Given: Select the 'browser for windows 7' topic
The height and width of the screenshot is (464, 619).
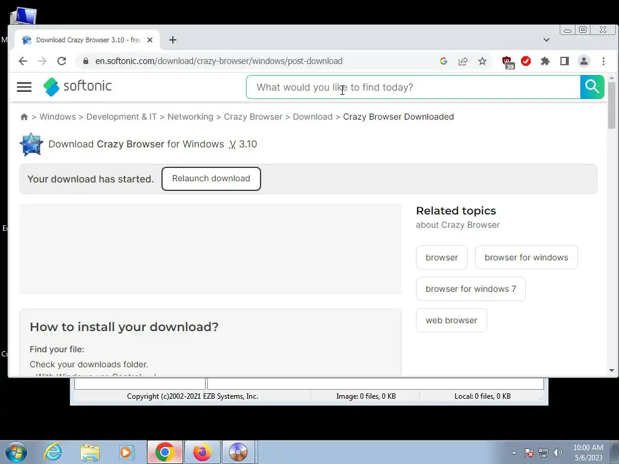Looking at the screenshot, I should 470,289.
